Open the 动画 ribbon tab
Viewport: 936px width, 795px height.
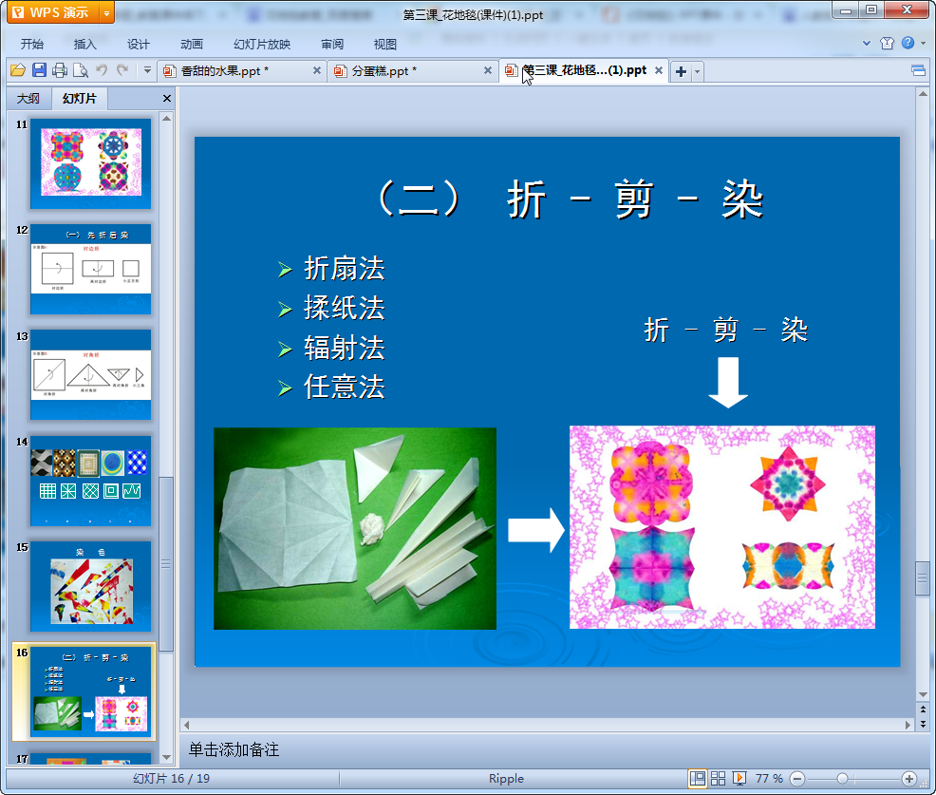192,45
